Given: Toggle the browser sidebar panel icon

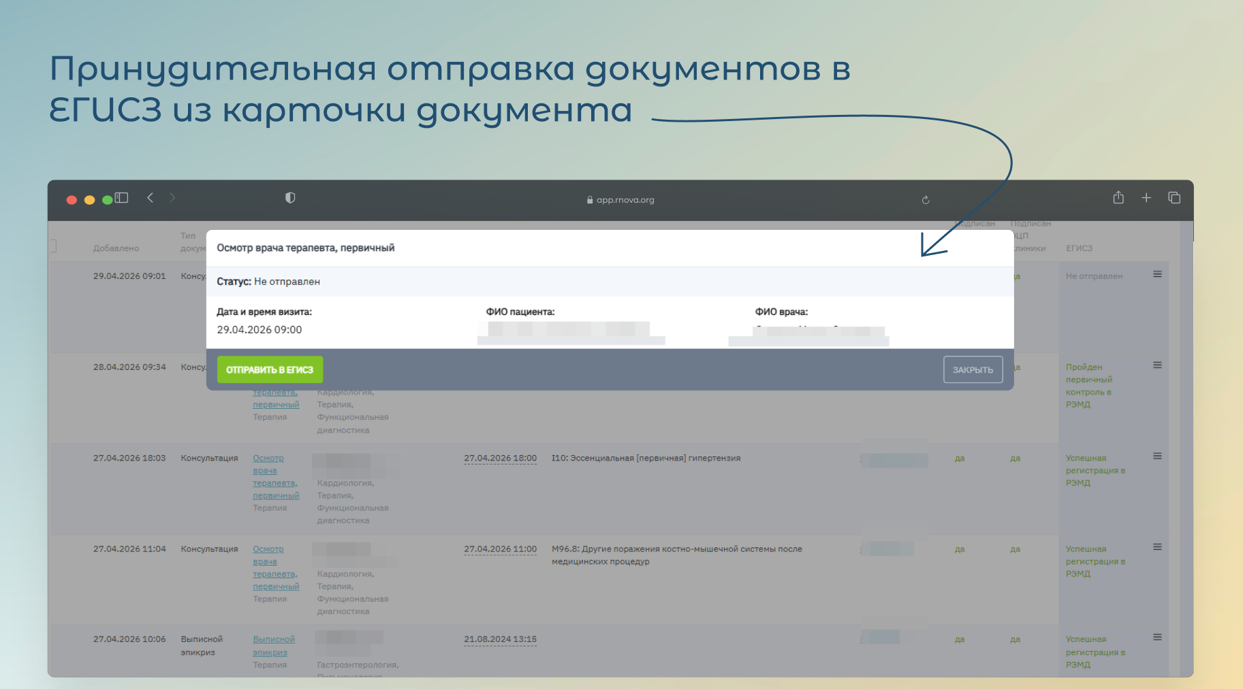Looking at the screenshot, I should pos(122,198).
